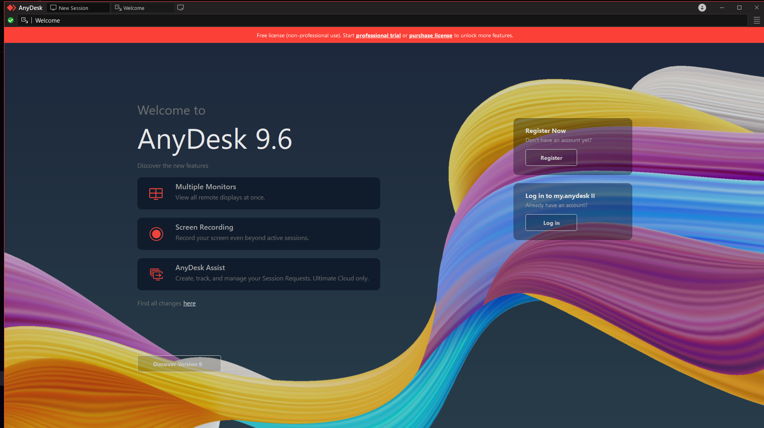764x428 pixels.
Task: Check the green connection status icon
Action: [x=11, y=20]
